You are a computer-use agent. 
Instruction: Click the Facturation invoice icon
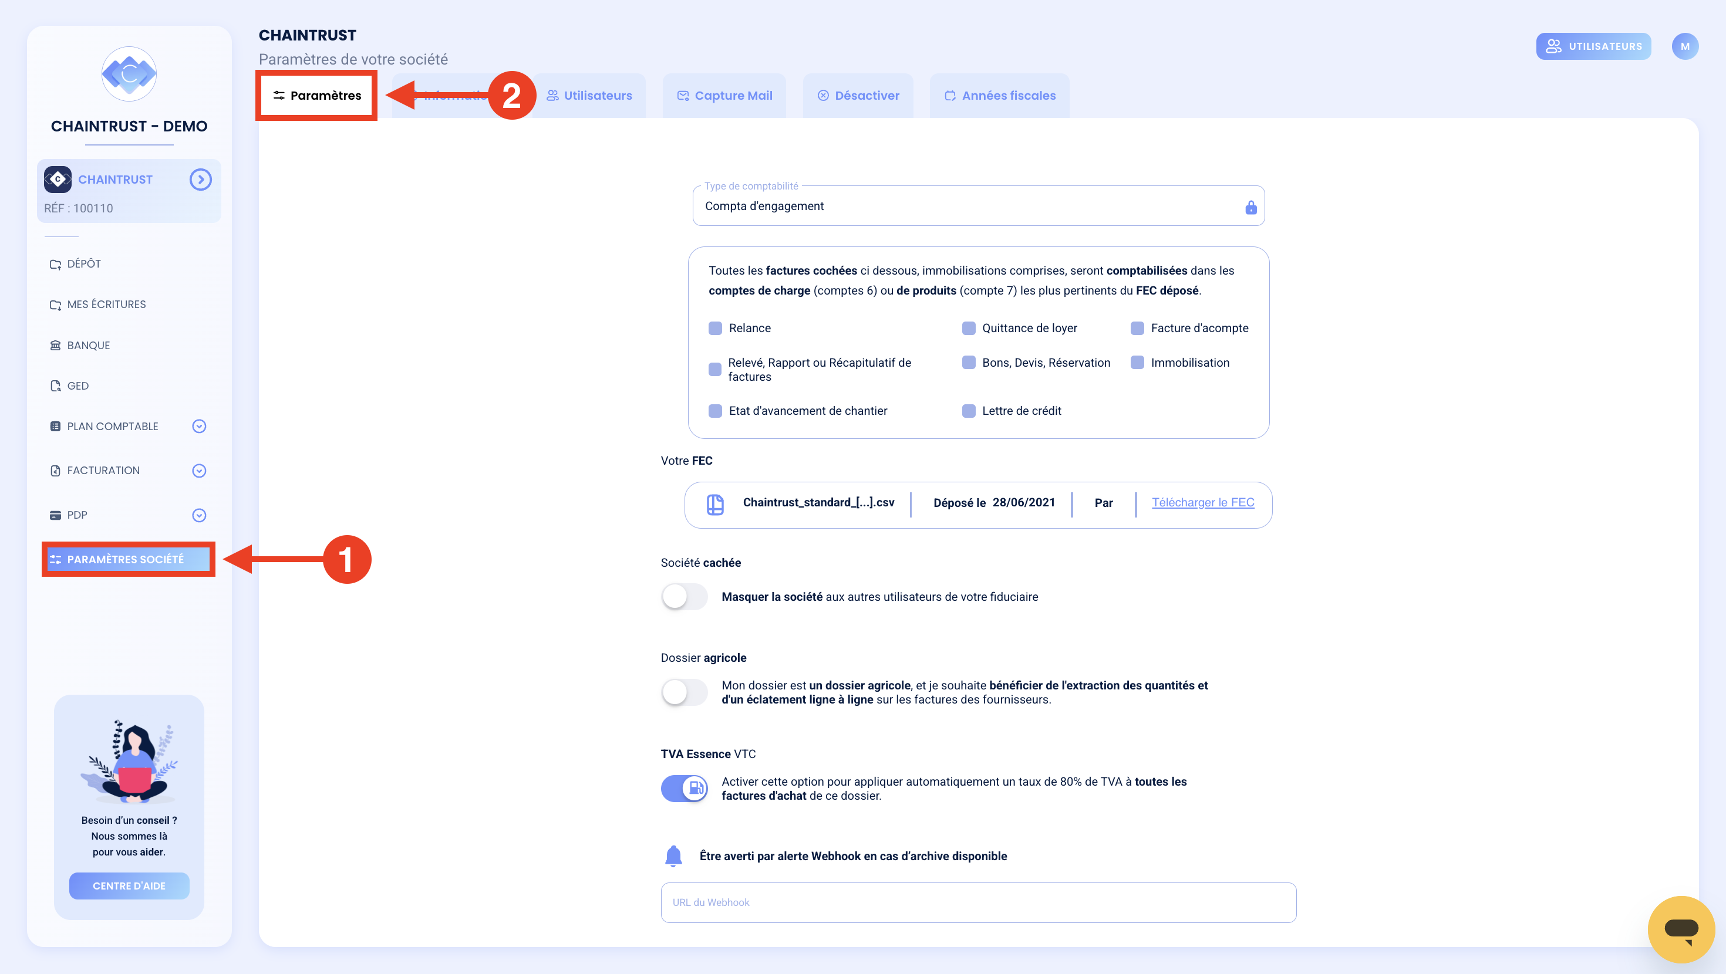(x=56, y=471)
